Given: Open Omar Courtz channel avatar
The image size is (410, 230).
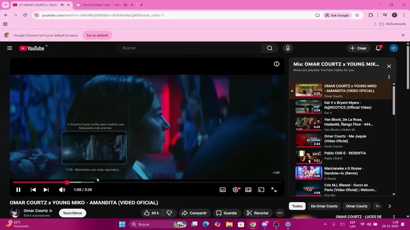Looking at the screenshot, I should tap(15, 213).
